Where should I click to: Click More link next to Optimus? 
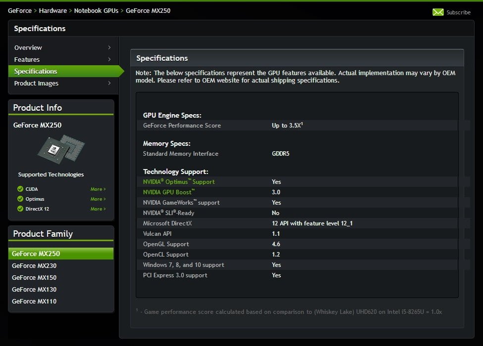click(98, 199)
